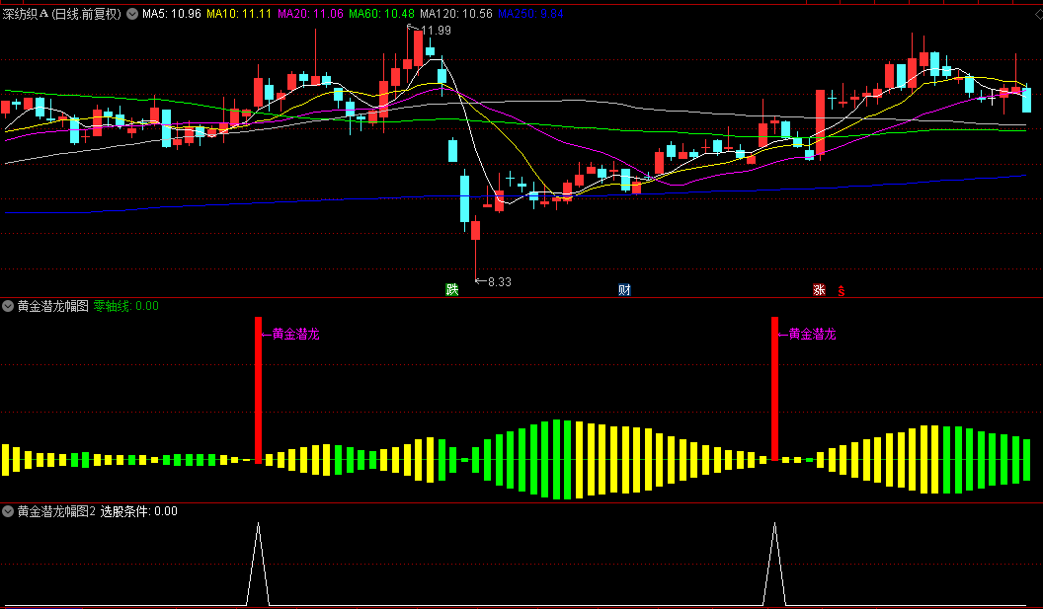
Task: Click the right 黄金潜龙 signal label
Action: 812,335
